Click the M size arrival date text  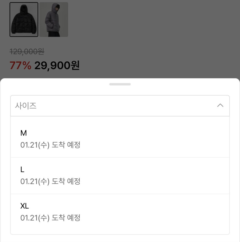50,145
